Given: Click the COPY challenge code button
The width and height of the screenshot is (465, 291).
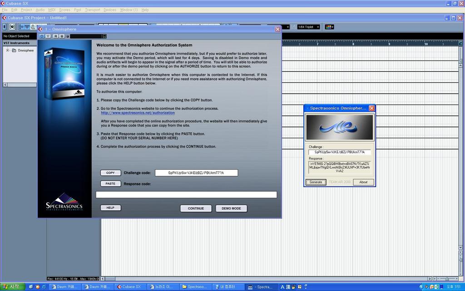Looking at the screenshot, I should (x=110, y=173).
